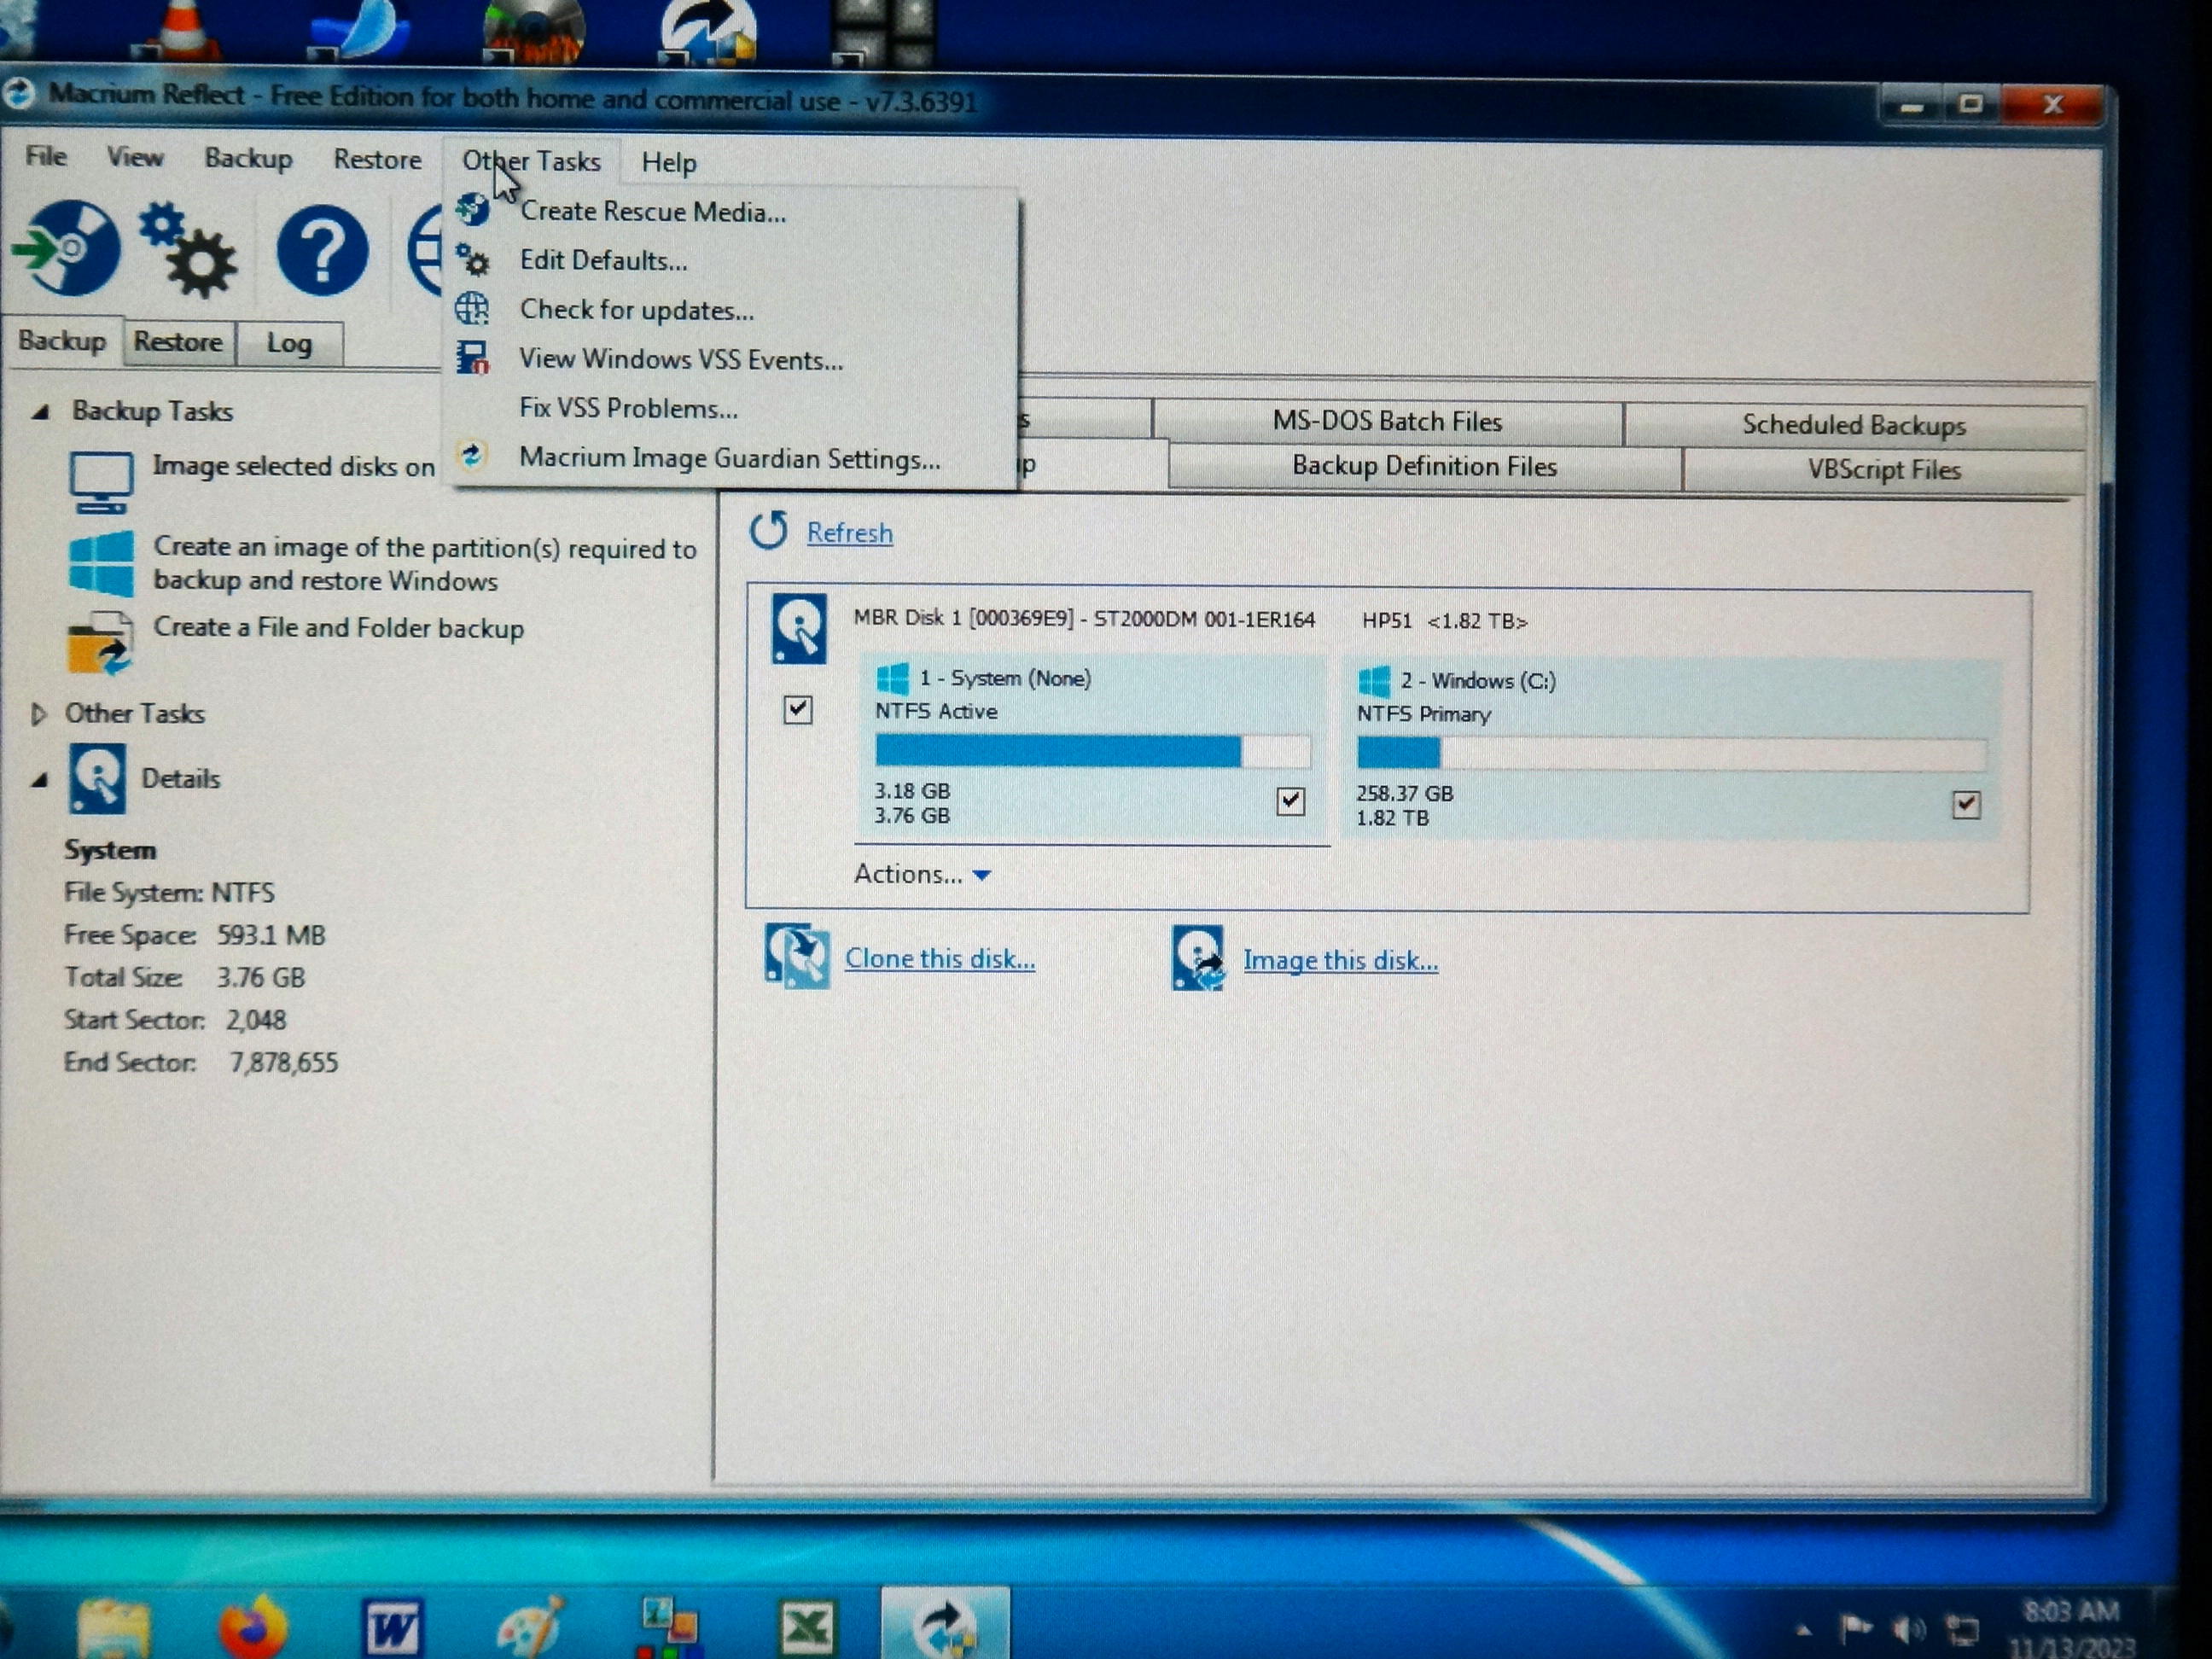Open the Backup menu
The width and height of the screenshot is (2212, 1659).
coord(248,158)
